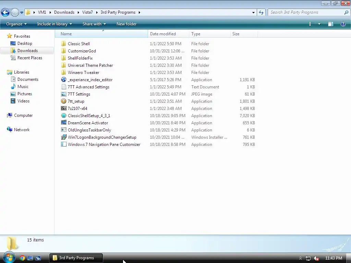Viewport: 351px width, 263px height.
Task: Sort by the Date modified column
Action: coord(168,34)
